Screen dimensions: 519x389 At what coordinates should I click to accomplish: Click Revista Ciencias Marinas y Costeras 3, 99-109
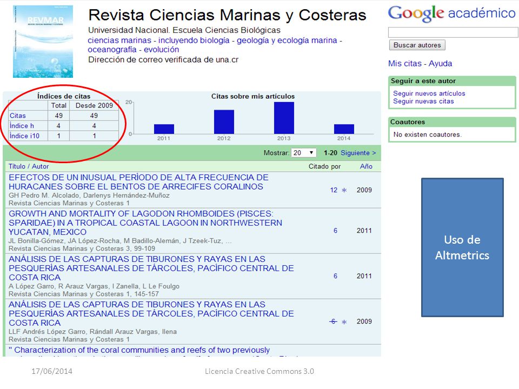pyautogui.click(x=82, y=249)
